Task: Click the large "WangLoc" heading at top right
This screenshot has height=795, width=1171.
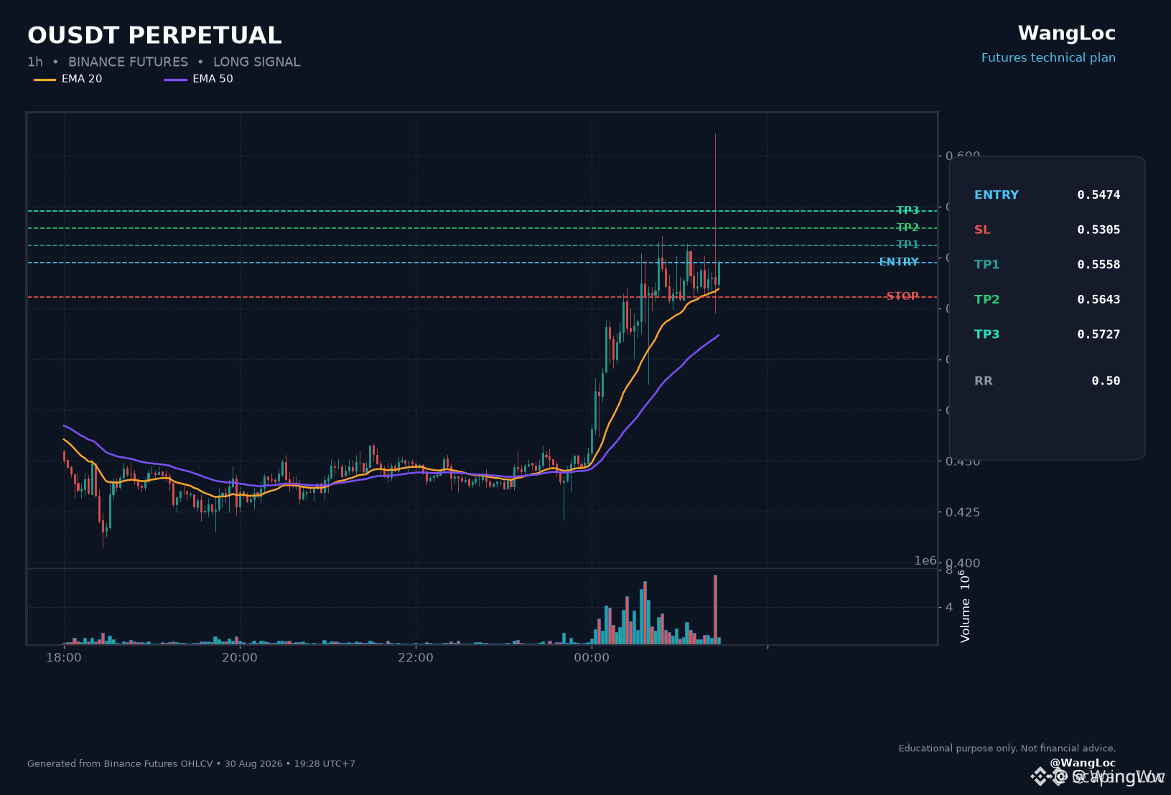Action: (x=1067, y=34)
